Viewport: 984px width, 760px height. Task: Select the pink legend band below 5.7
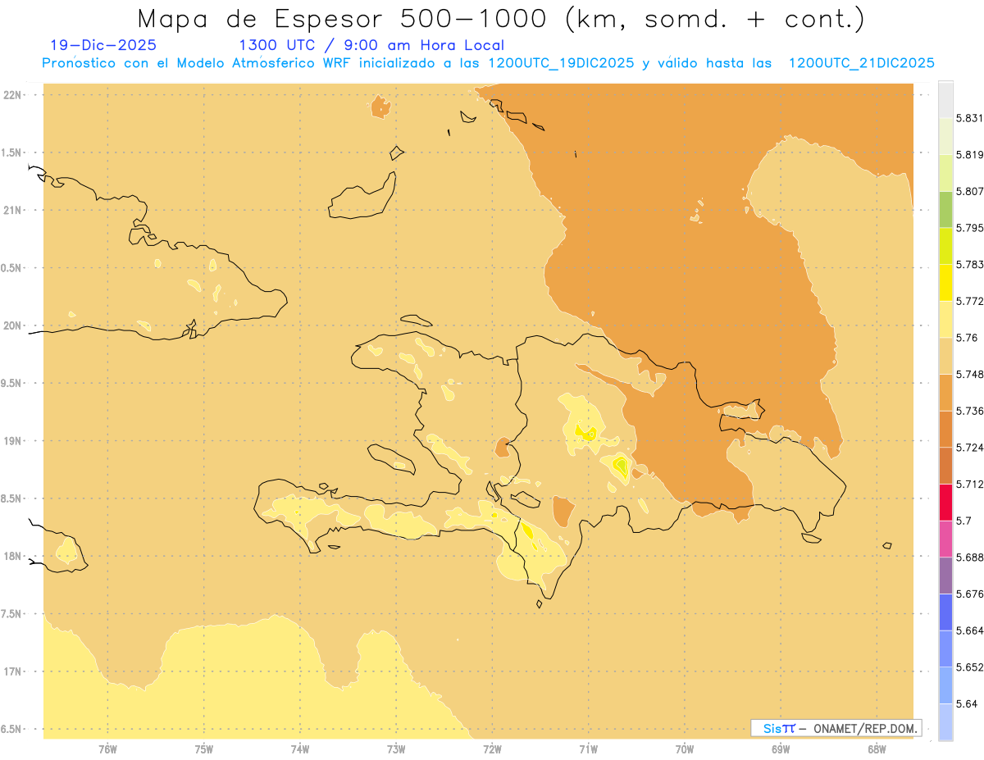point(945,539)
